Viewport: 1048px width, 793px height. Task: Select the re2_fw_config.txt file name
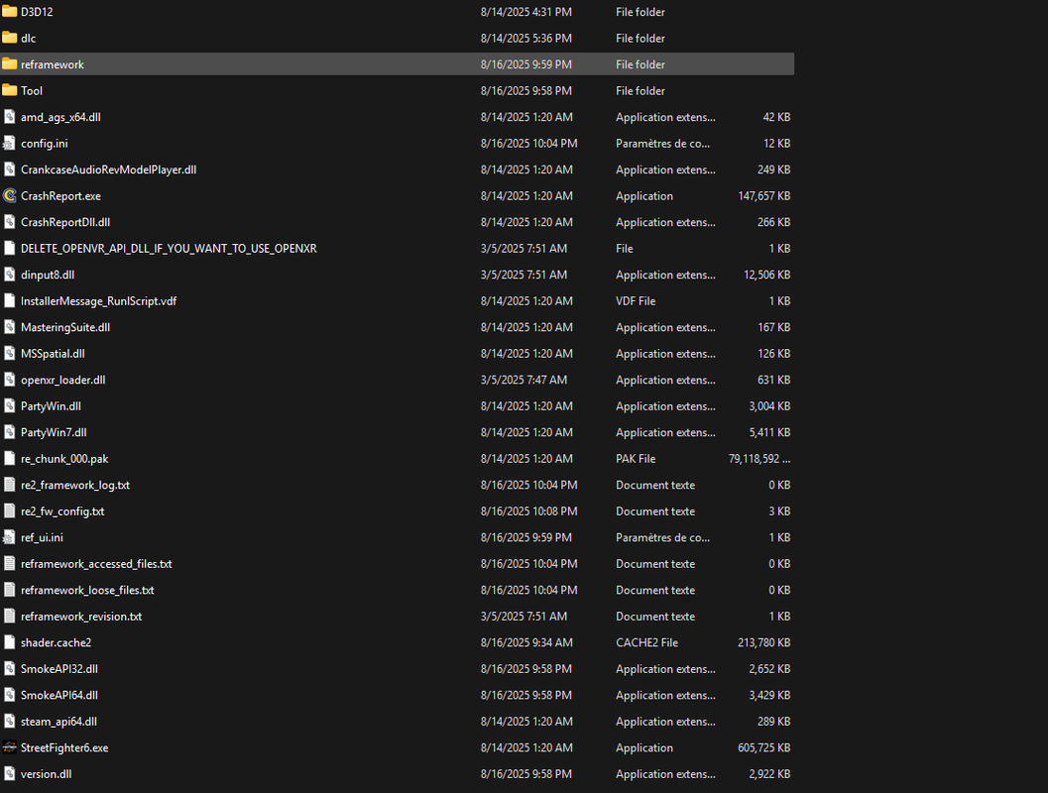pos(62,511)
